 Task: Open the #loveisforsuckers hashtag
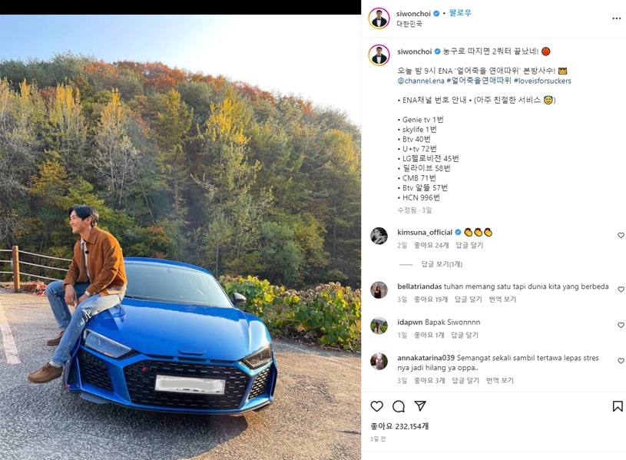coord(542,81)
